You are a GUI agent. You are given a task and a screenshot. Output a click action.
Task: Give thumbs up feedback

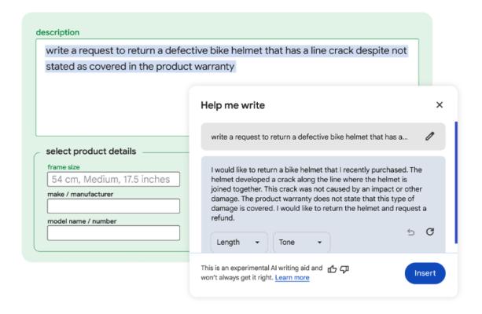click(332, 269)
